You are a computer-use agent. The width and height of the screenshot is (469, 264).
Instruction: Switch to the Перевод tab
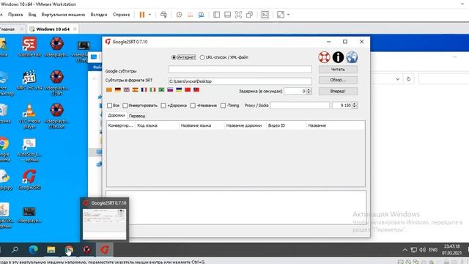coord(137,116)
